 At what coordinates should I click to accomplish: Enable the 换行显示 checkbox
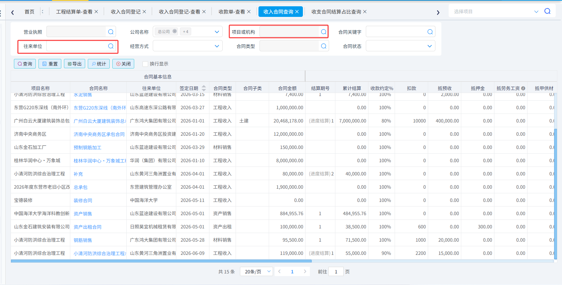(x=145, y=64)
